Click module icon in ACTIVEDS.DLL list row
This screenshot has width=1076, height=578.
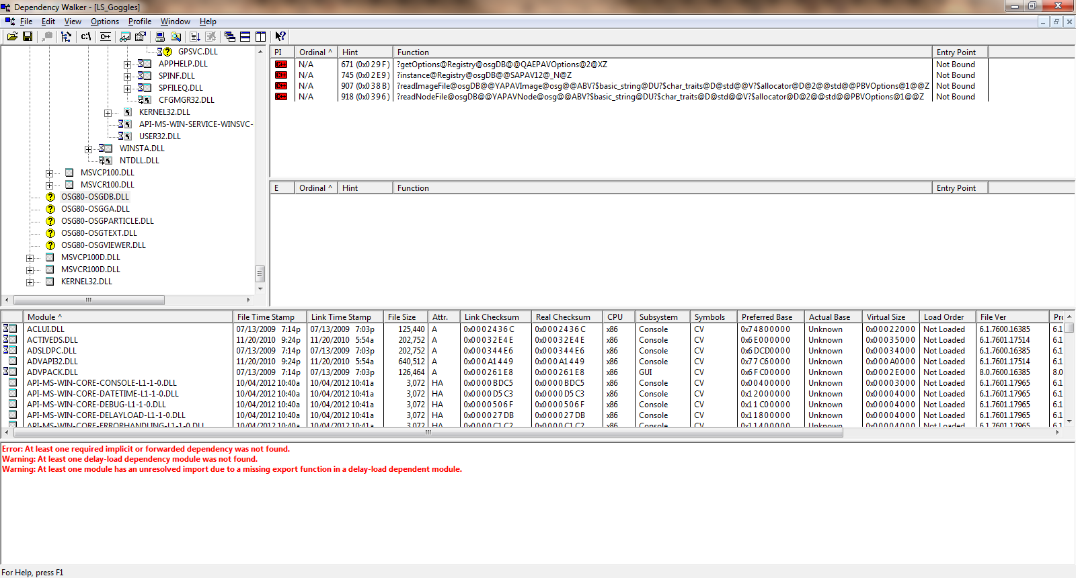coord(10,339)
